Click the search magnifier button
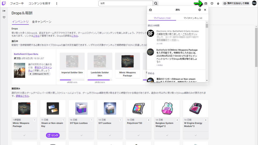The height and width of the screenshot is (145, 258). 156,3
